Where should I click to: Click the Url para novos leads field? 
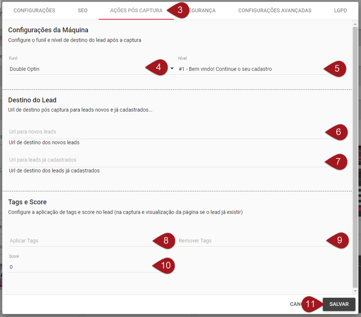point(160,132)
